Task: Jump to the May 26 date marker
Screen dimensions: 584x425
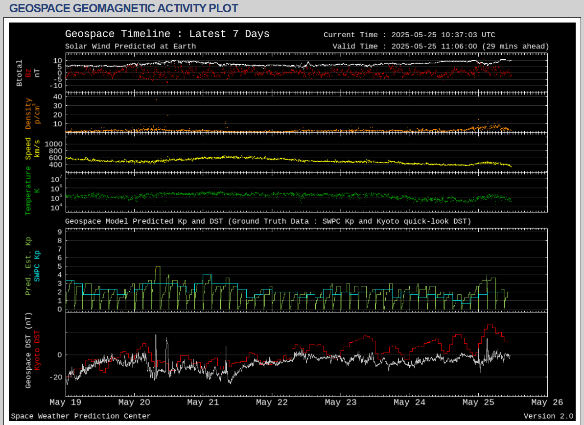Action: [x=546, y=402]
